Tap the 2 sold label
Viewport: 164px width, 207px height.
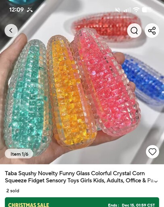click(x=13, y=191)
